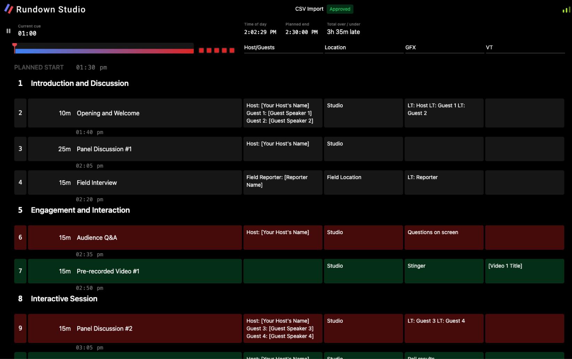The image size is (572, 359).
Task: Select cue number 7 cell
Action: click(x=20, y=271)
